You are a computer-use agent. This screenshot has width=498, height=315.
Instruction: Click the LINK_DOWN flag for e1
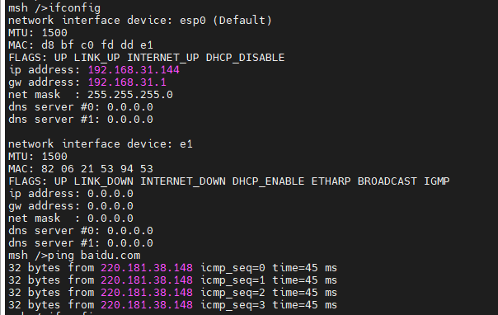(104, 181)
